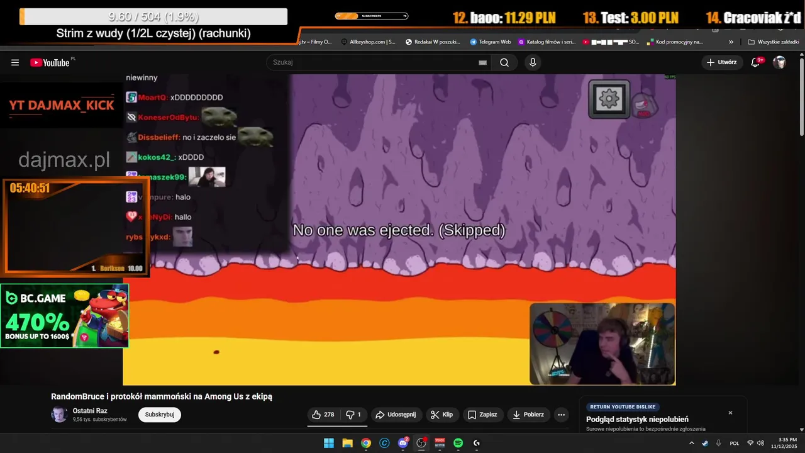The height and width of the screenshot is (453, 805).
Task: Open the Utwórz create button
Action: pos(722,62)
